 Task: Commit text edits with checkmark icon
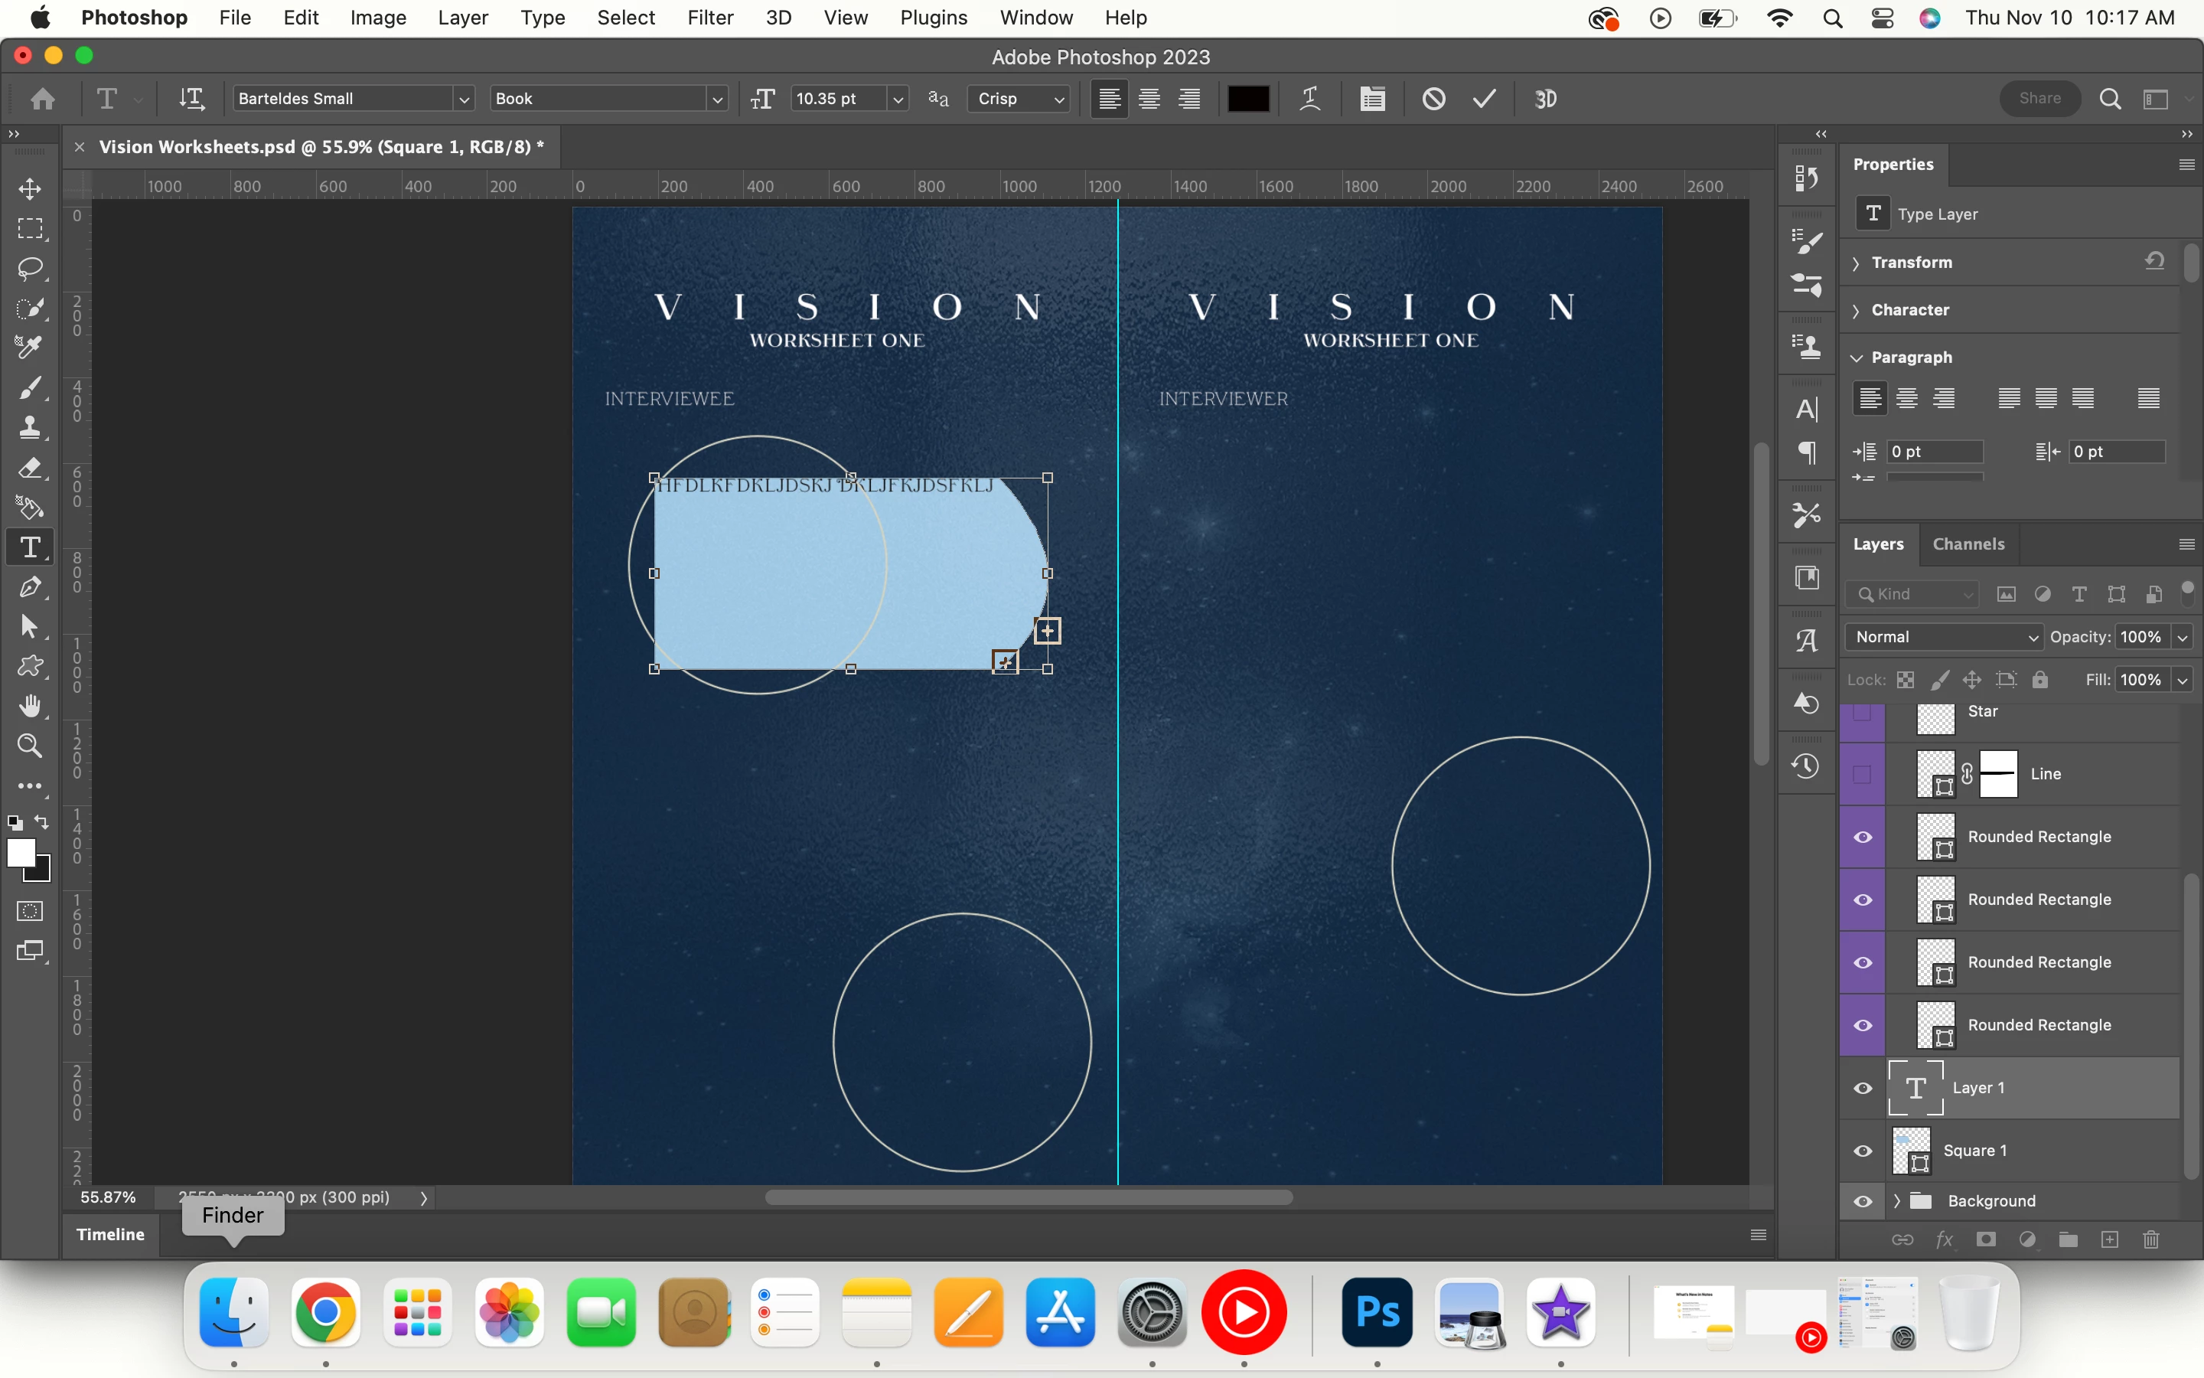tap(1485, 99)
